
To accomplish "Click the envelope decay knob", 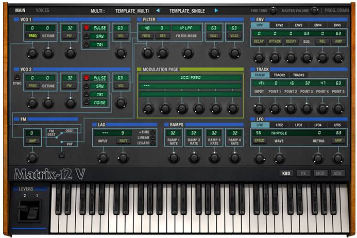I will click(291, 57).
